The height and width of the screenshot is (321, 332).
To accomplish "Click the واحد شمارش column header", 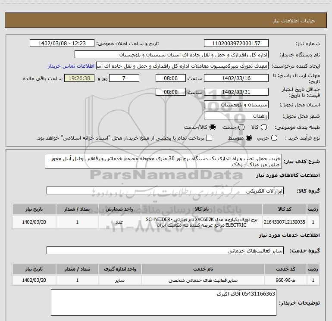I will [119, 209].
